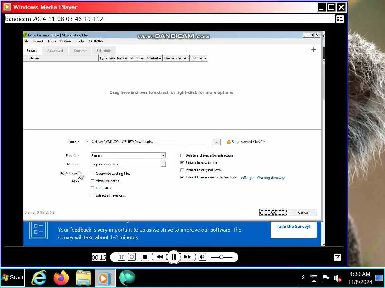
Task: Open the Output history dropdown chevron
Action: 87,142
